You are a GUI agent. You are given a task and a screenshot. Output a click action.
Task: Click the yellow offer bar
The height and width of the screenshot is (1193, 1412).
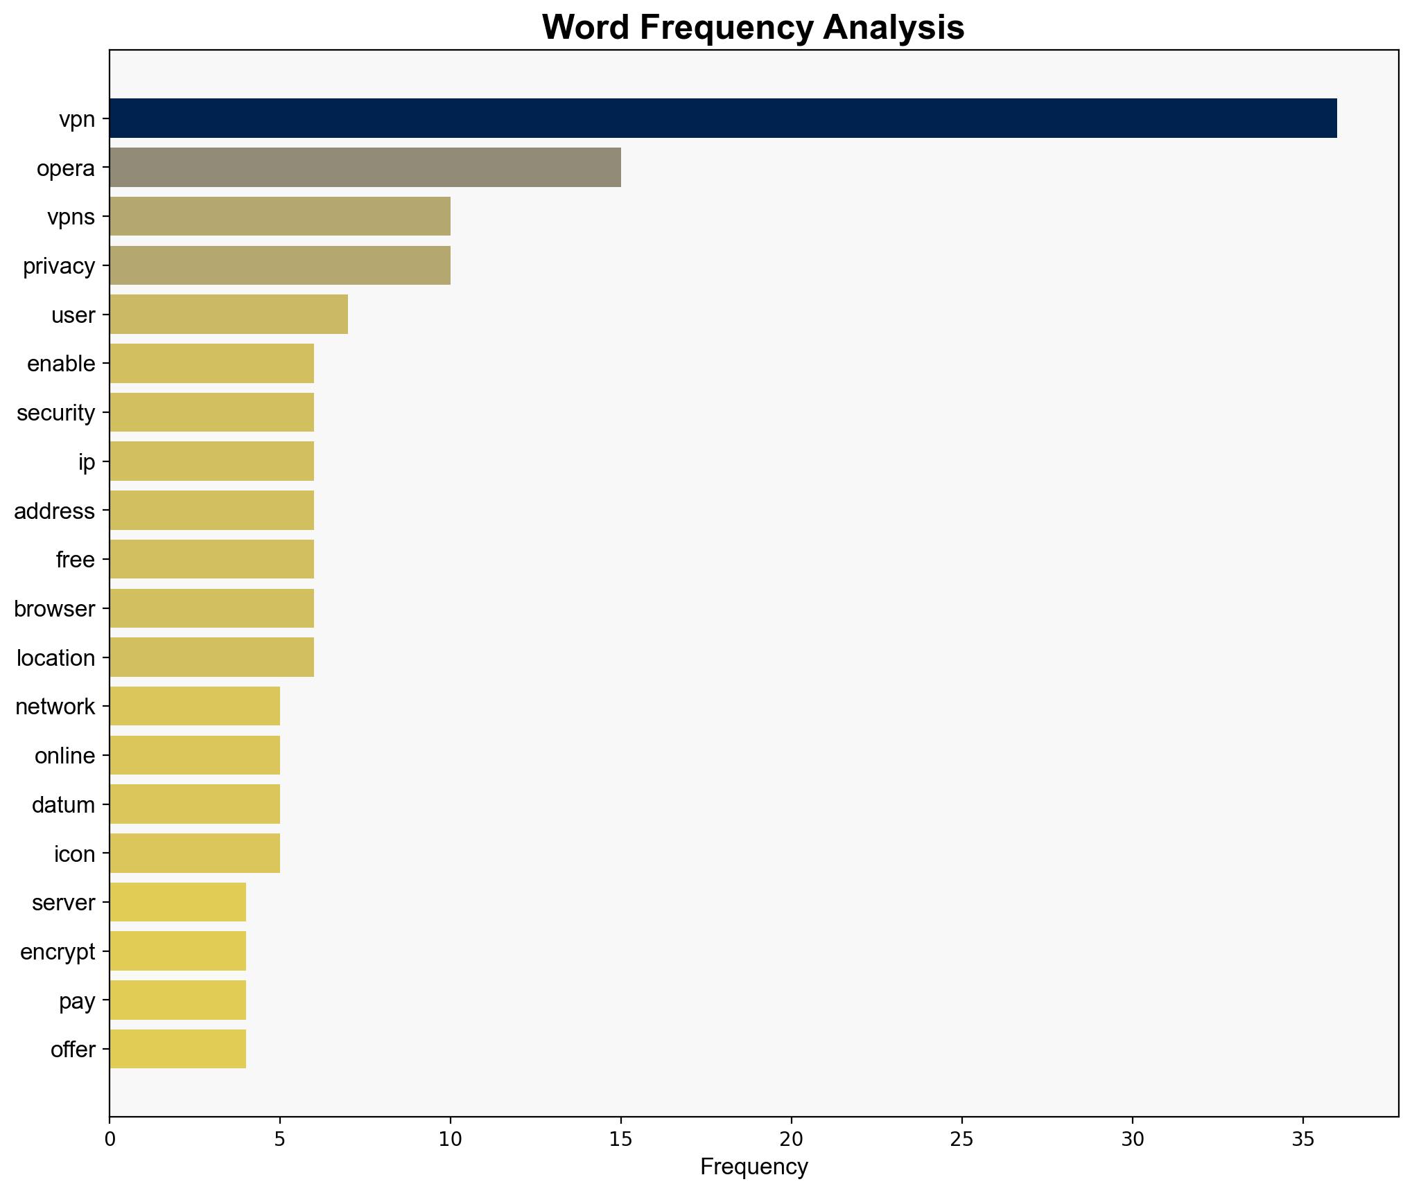177,1049
